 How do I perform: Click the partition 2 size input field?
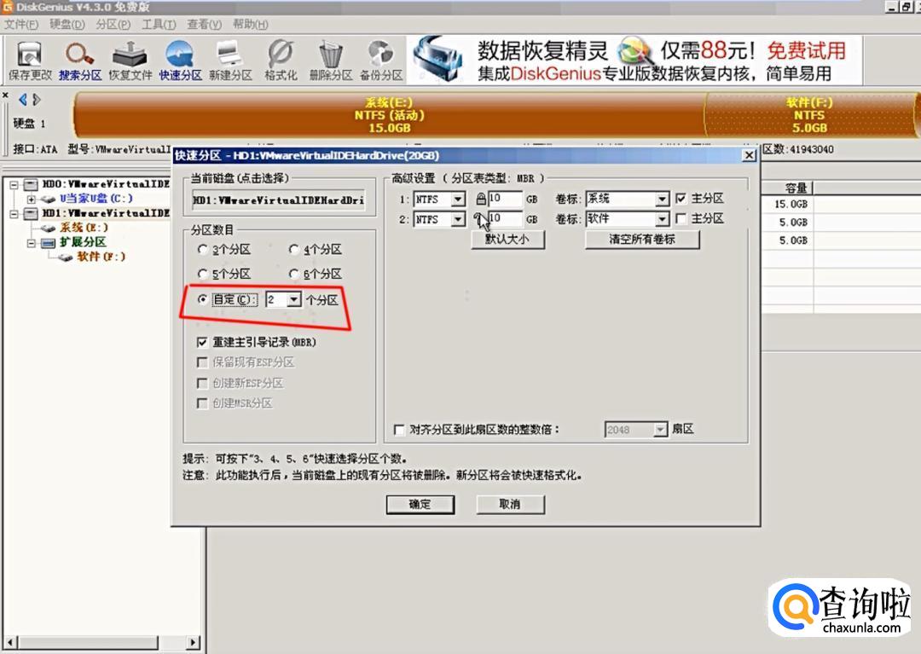pos(505,219)
